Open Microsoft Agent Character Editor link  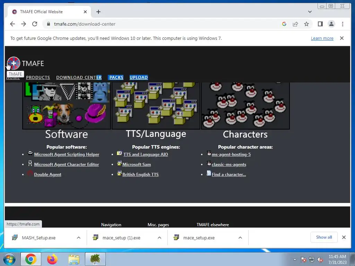coord(66,165)
